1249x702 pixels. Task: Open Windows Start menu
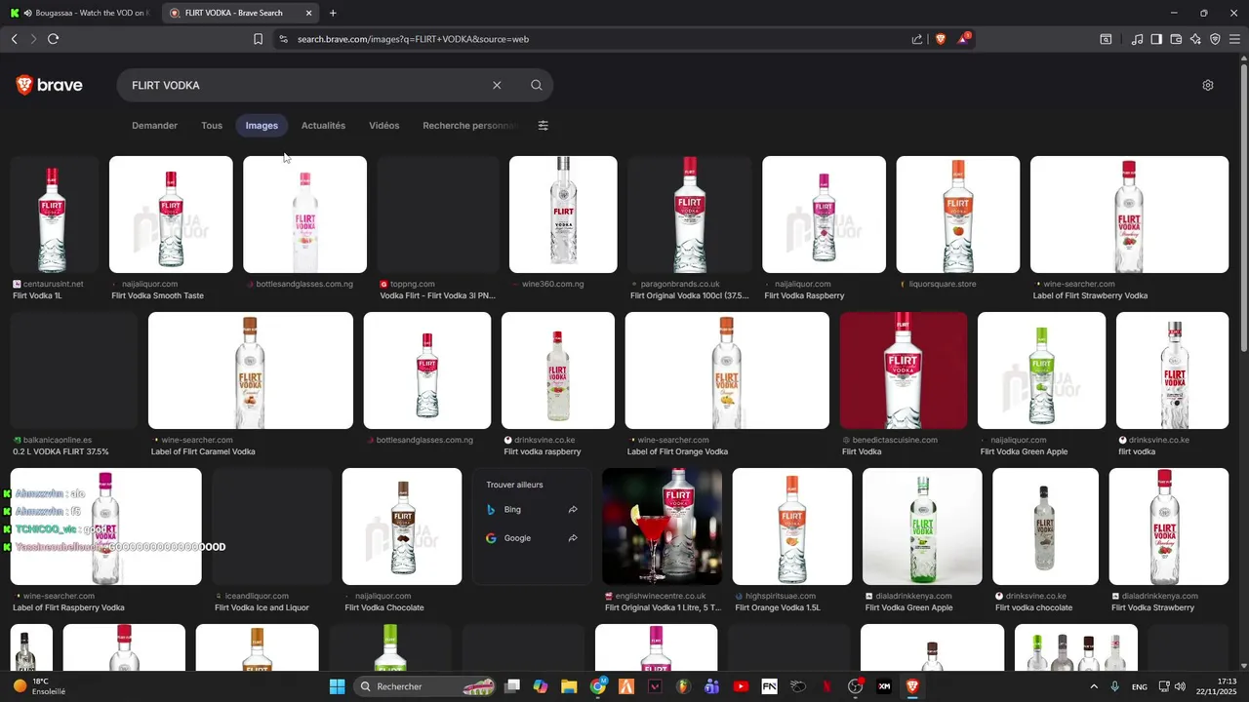[x=337, y=686]
